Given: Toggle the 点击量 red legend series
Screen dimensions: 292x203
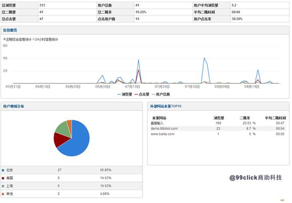Looking at the screenshot, I should (142, 94).
